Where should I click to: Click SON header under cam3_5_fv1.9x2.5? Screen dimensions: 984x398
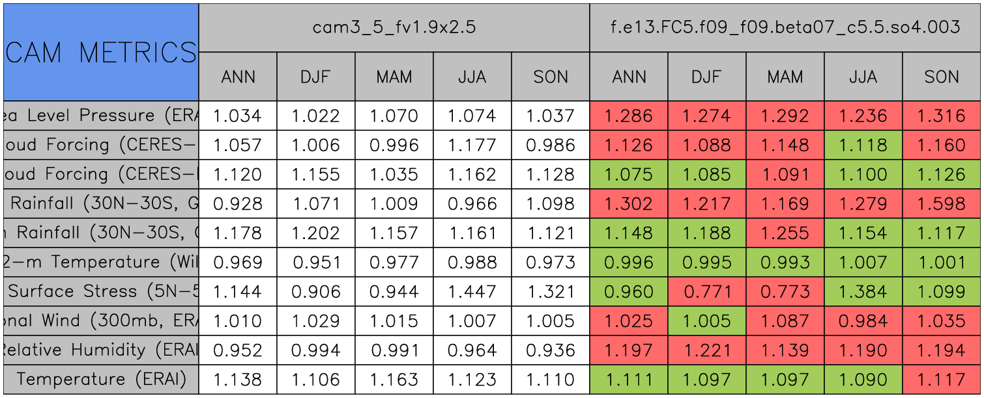click(x=551, y=77)
